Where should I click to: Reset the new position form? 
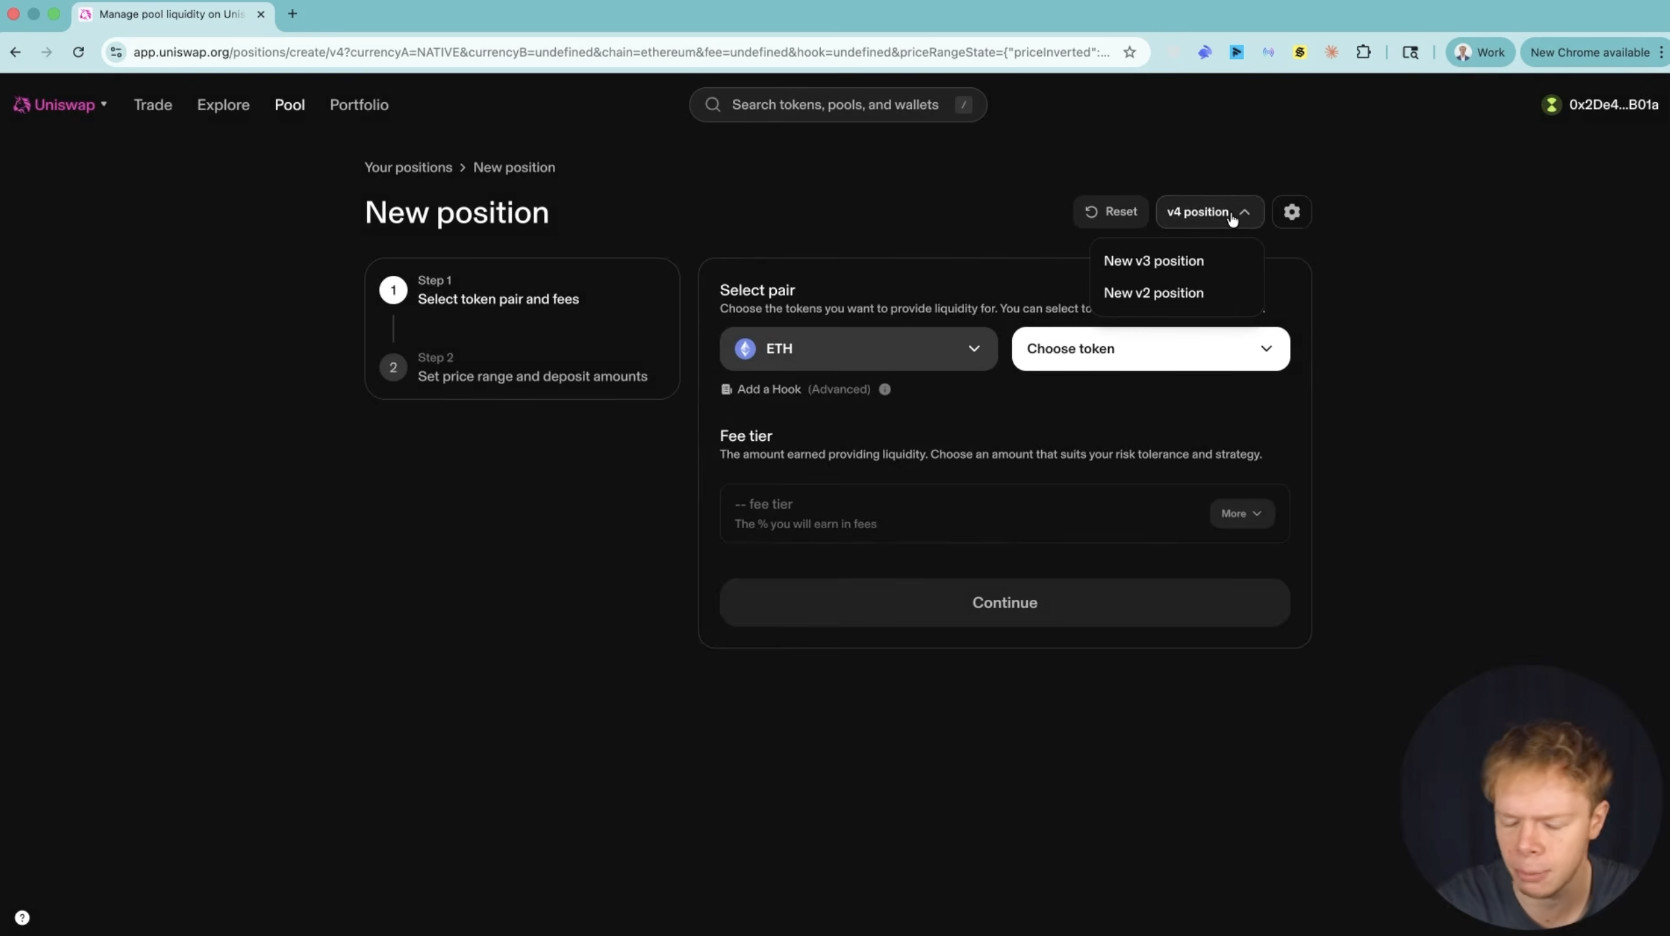tap(1111, 212)
